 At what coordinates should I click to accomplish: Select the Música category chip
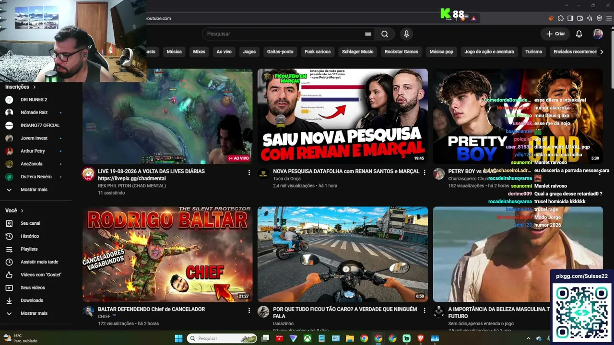(x=174, y=52)
